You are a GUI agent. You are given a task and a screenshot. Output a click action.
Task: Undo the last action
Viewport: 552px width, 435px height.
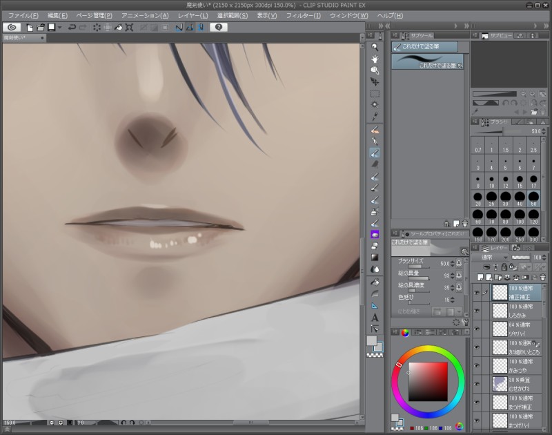(72, 28)
